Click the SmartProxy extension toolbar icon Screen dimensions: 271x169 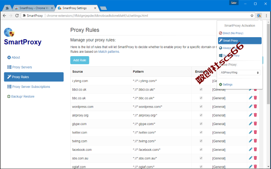(259, 16)
